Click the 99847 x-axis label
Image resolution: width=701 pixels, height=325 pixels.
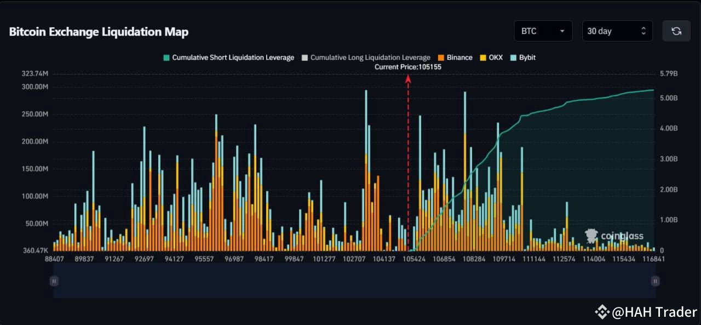click(x=294, y=259)
